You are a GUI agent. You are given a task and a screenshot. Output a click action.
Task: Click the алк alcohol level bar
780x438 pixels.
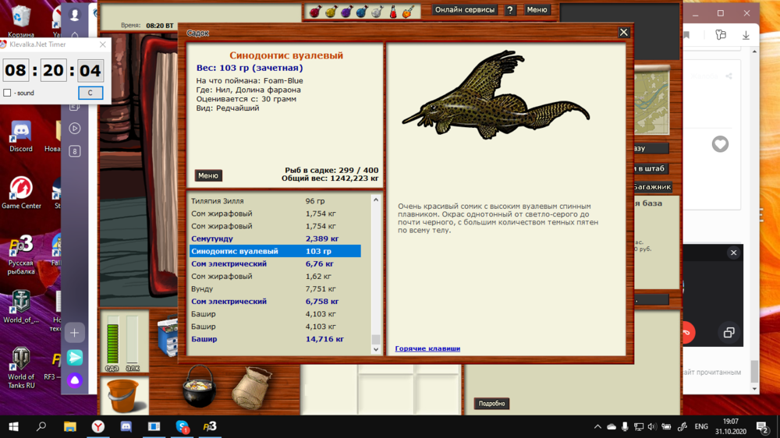pos(133,339)
